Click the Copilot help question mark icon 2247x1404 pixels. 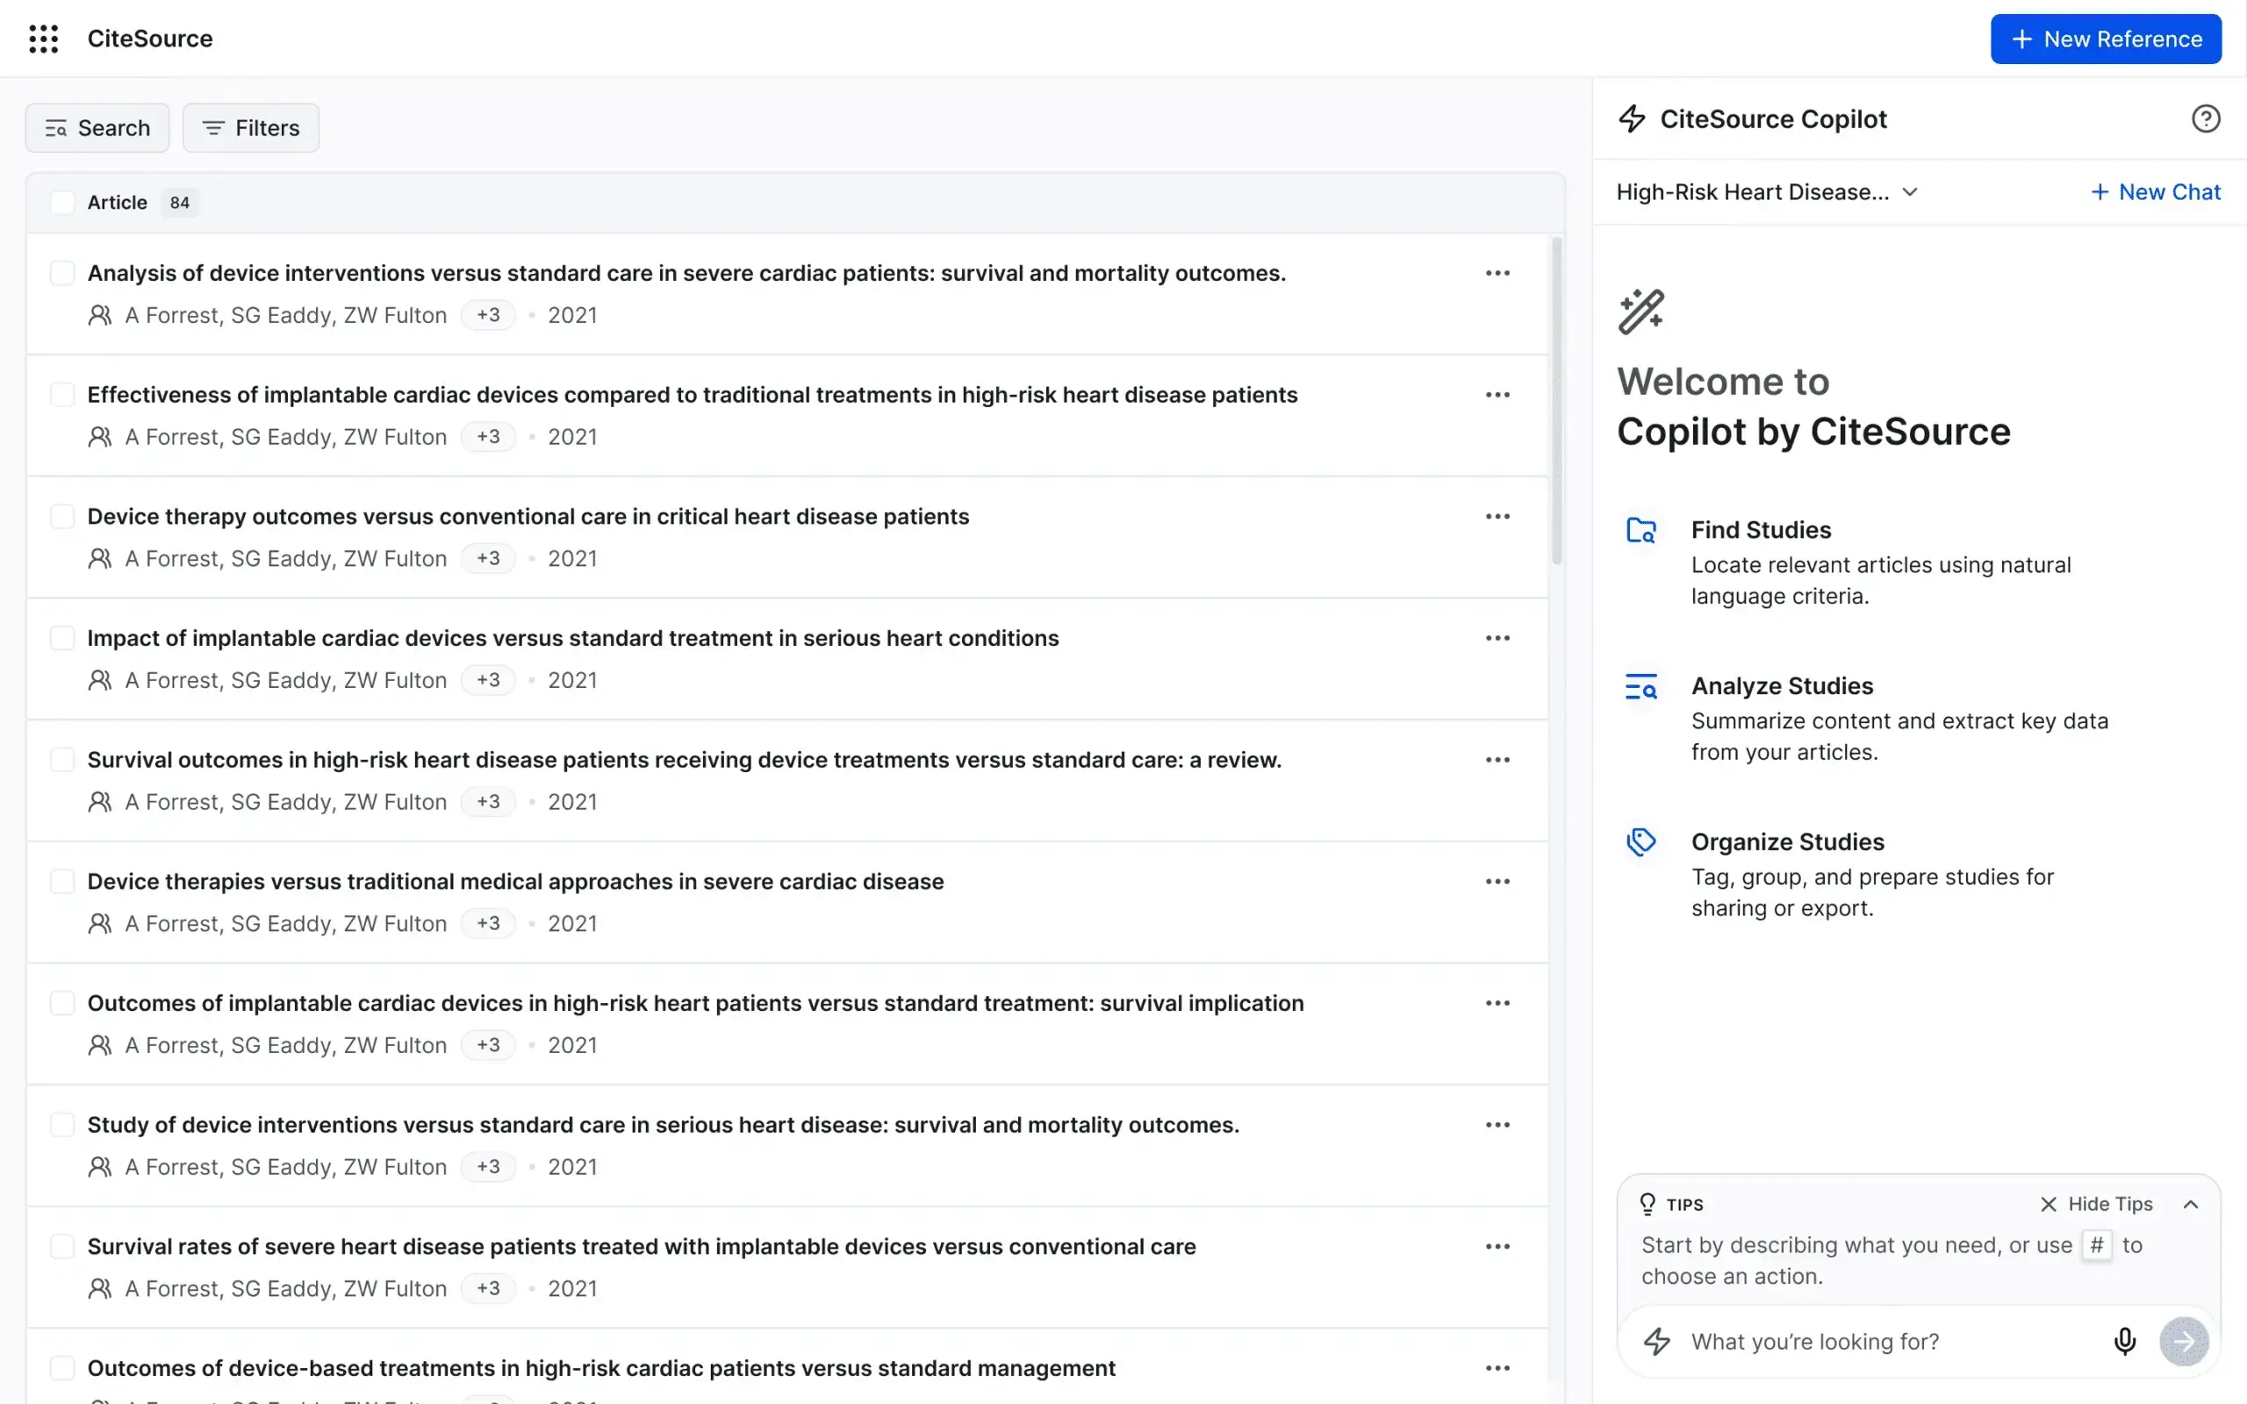tap(2205, 118)
